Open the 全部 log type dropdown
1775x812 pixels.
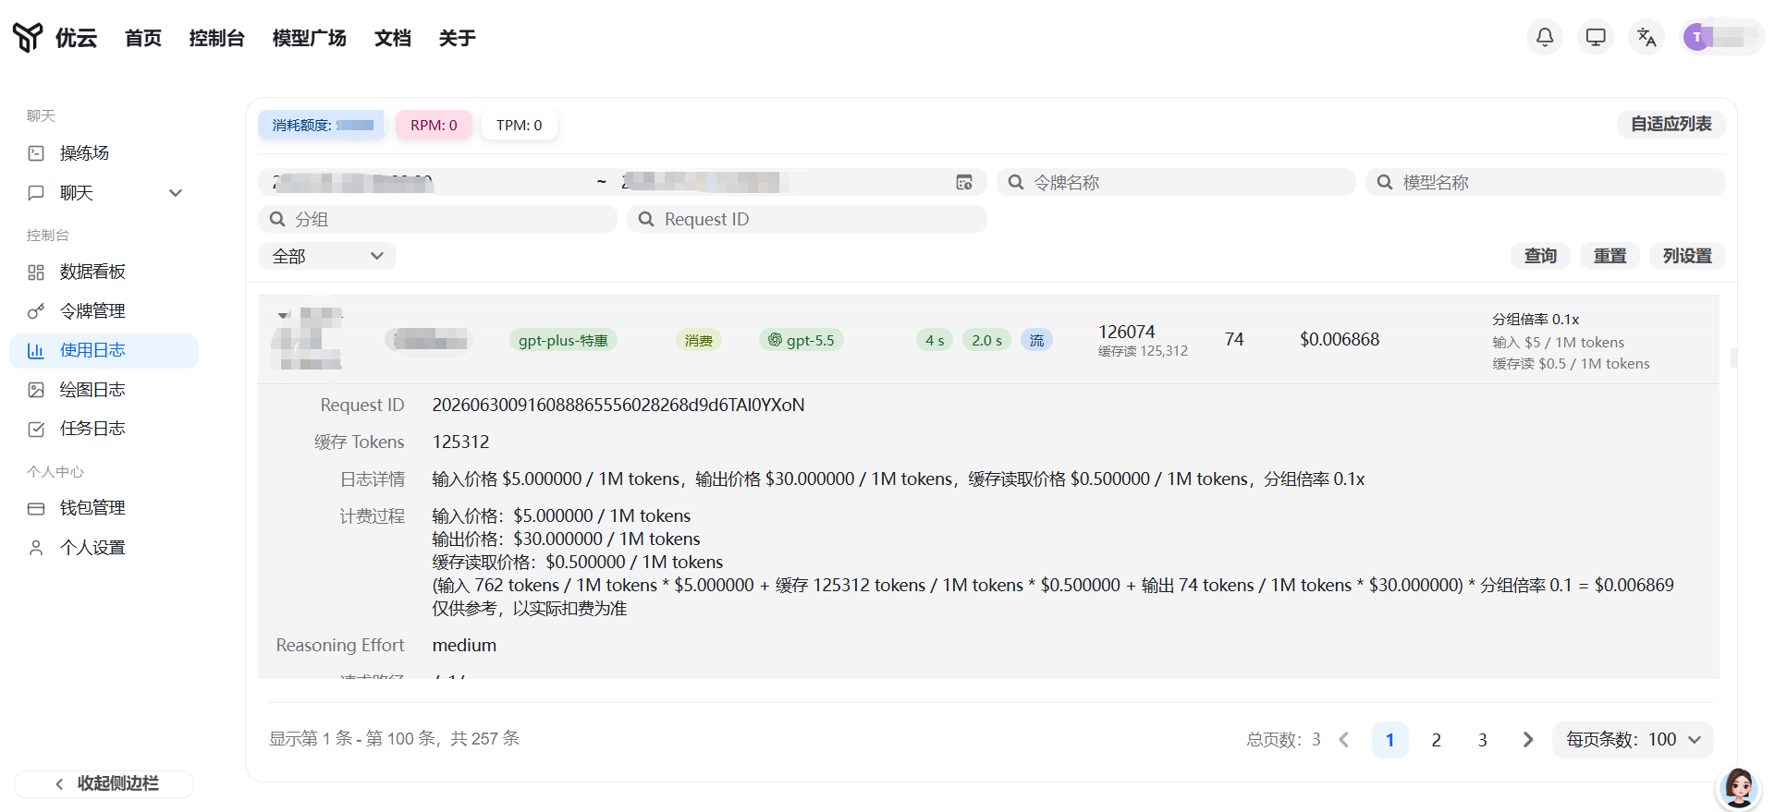tap(327, 256)
